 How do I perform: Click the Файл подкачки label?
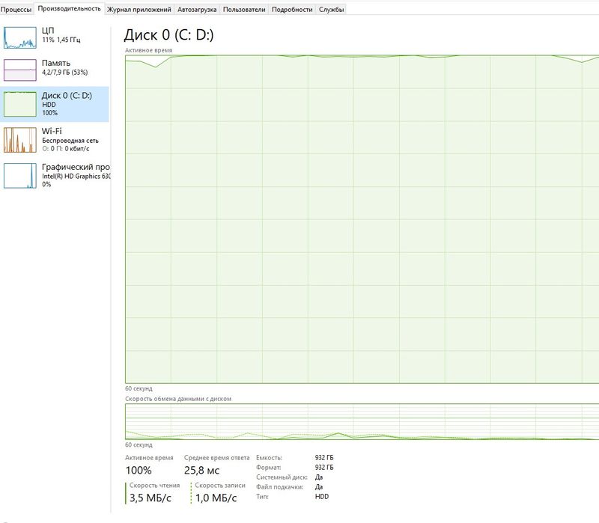(279, 487)
